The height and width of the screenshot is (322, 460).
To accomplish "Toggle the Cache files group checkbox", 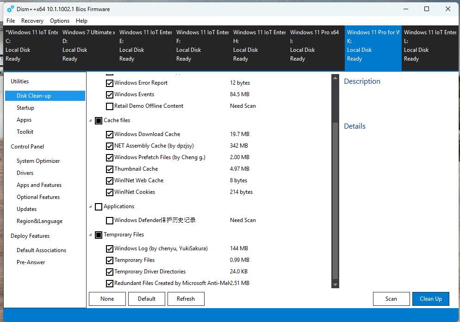I will coord(99,121).
